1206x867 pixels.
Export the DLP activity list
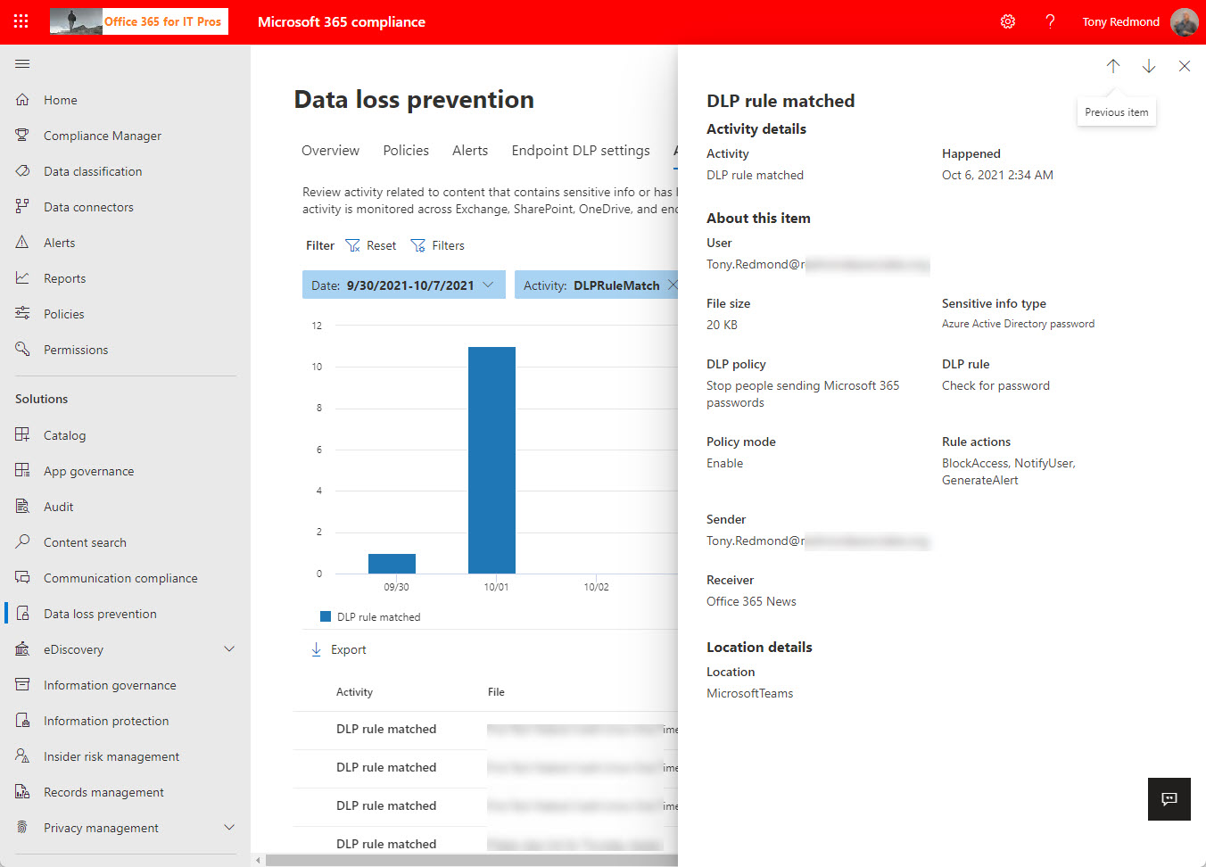[x=339, y=649]
